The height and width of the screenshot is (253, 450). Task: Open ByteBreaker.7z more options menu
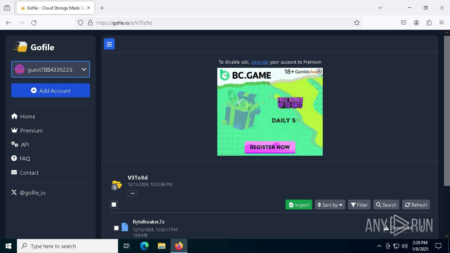tap(422, 228)
